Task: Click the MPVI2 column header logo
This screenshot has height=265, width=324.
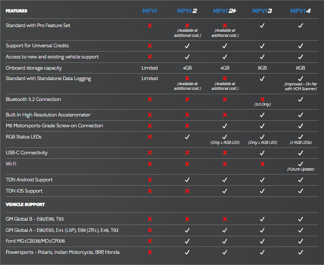Action: click(x=187, y=11)
